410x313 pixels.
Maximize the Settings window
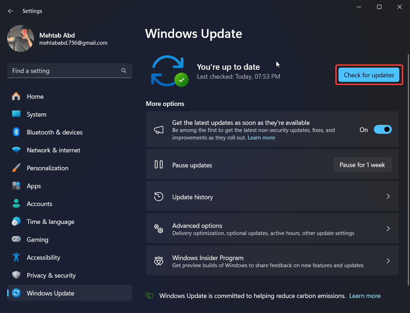(379, 7)
